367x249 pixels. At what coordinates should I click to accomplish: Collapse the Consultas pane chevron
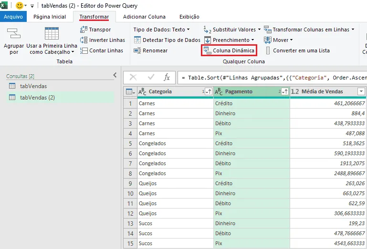[115, 75]
